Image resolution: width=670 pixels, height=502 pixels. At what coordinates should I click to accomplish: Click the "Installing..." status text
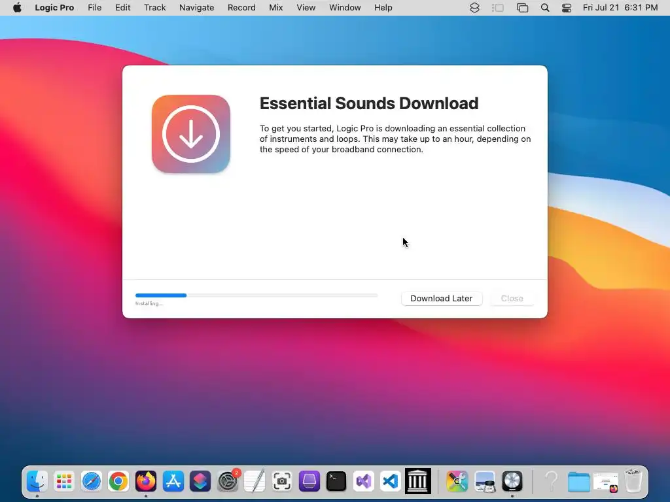point(149,303)
